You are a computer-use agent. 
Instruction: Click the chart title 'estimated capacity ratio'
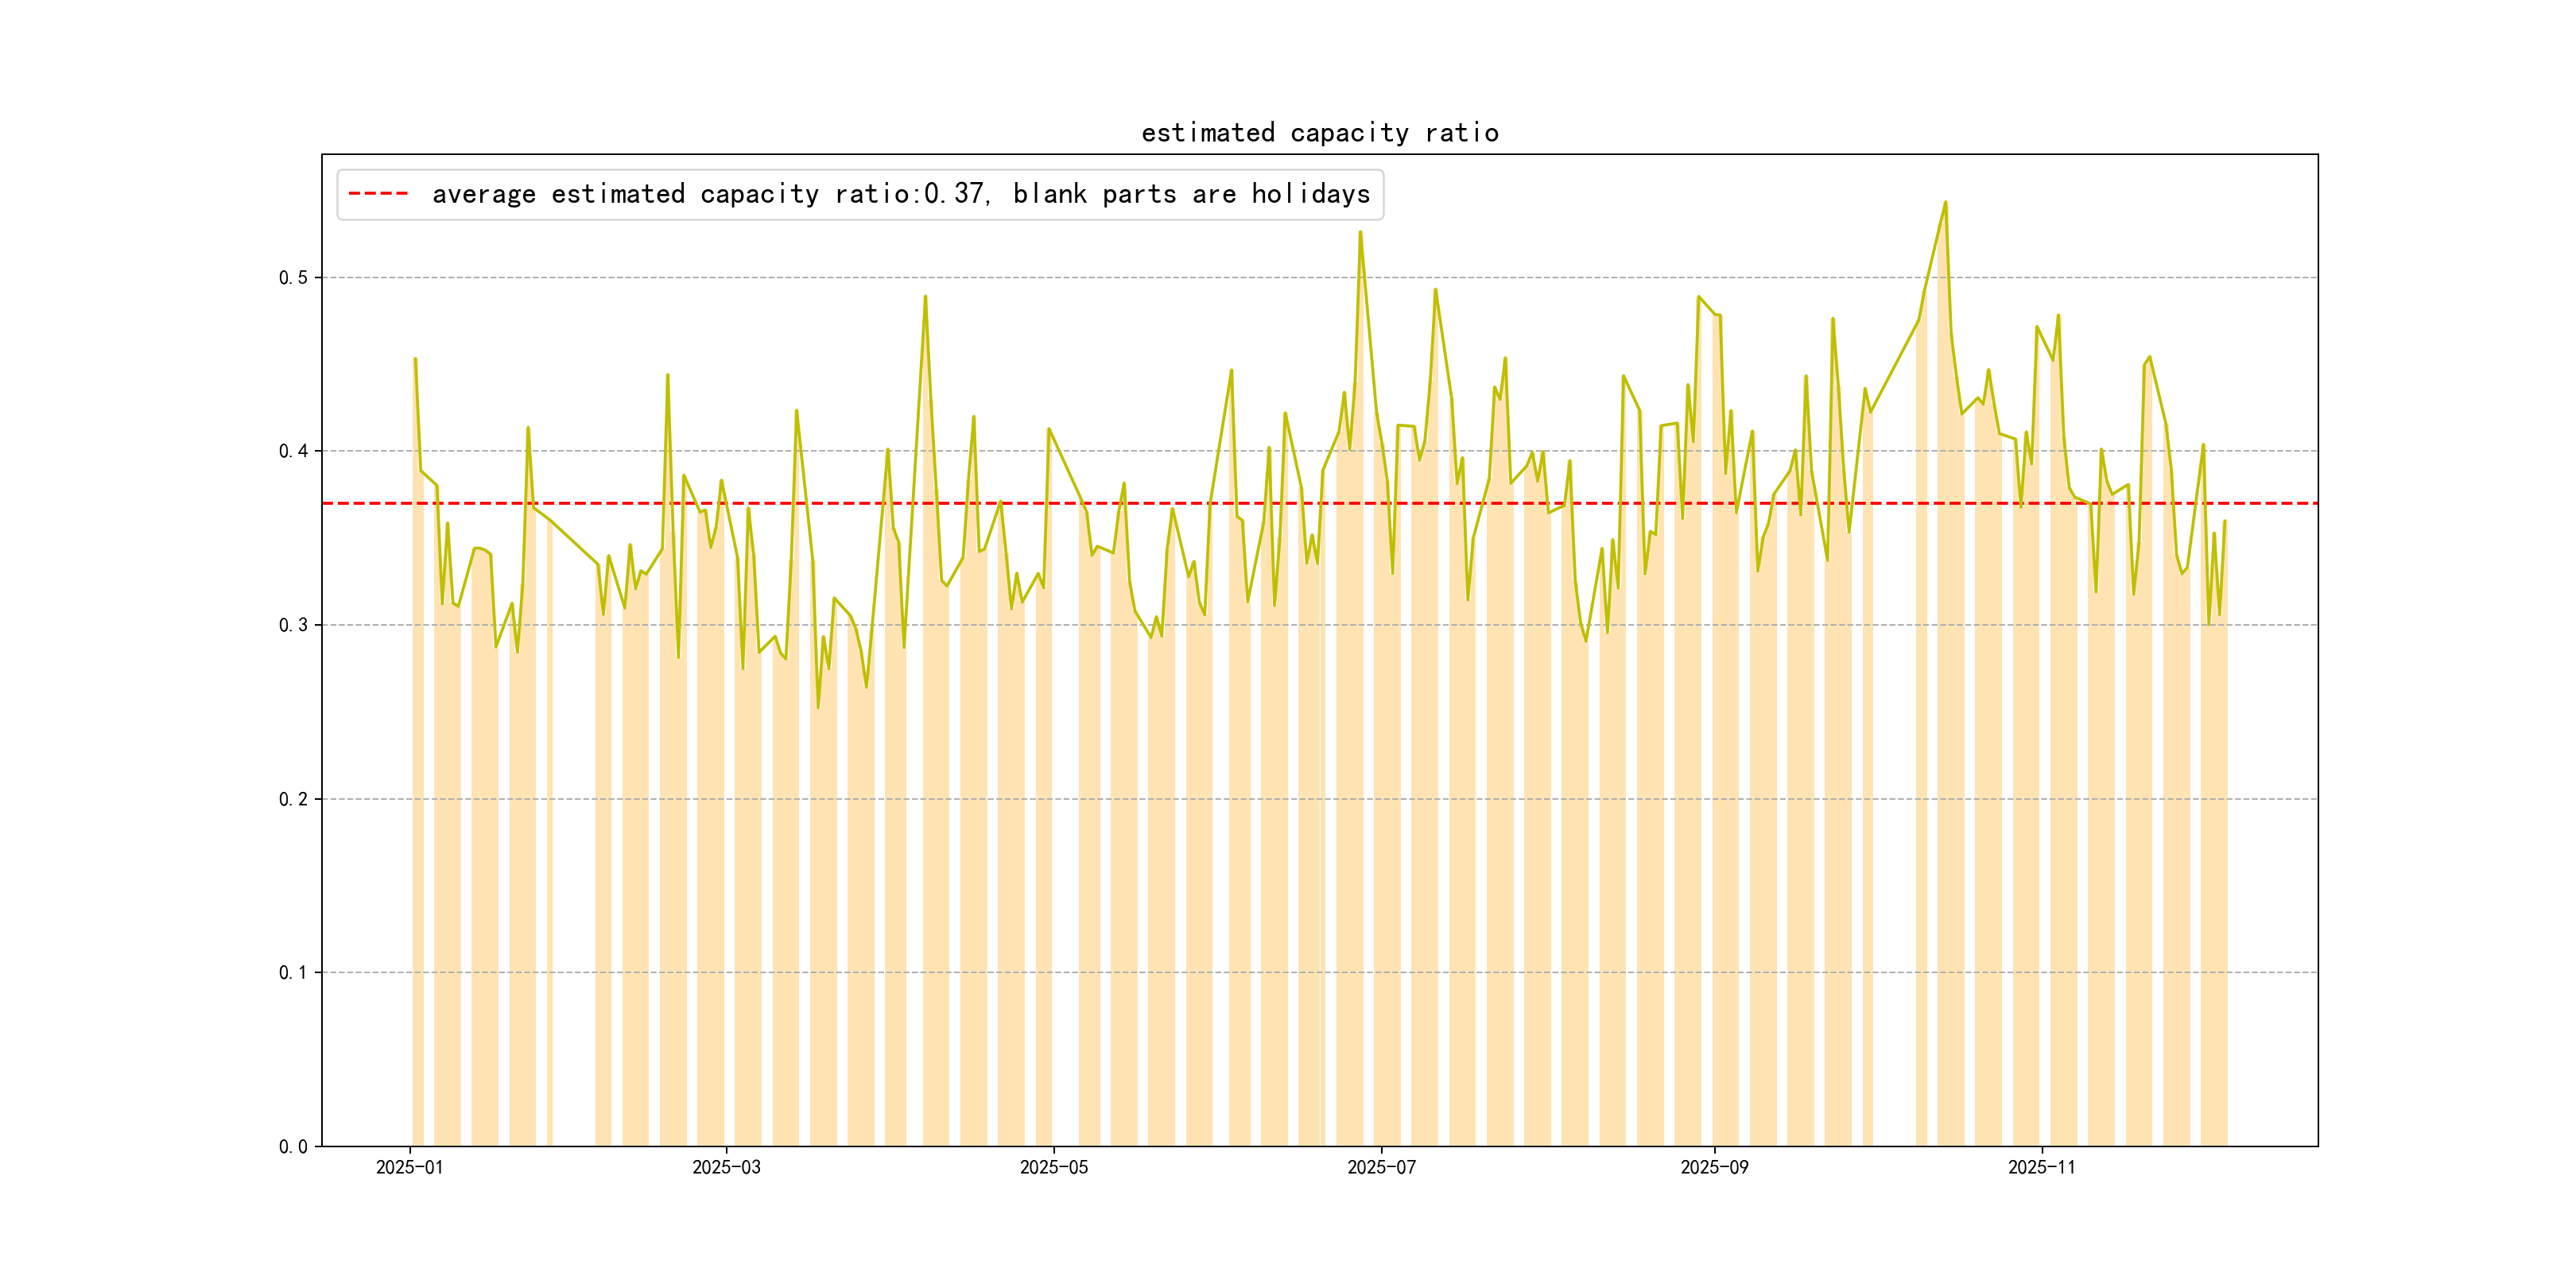pos(1319,133)
